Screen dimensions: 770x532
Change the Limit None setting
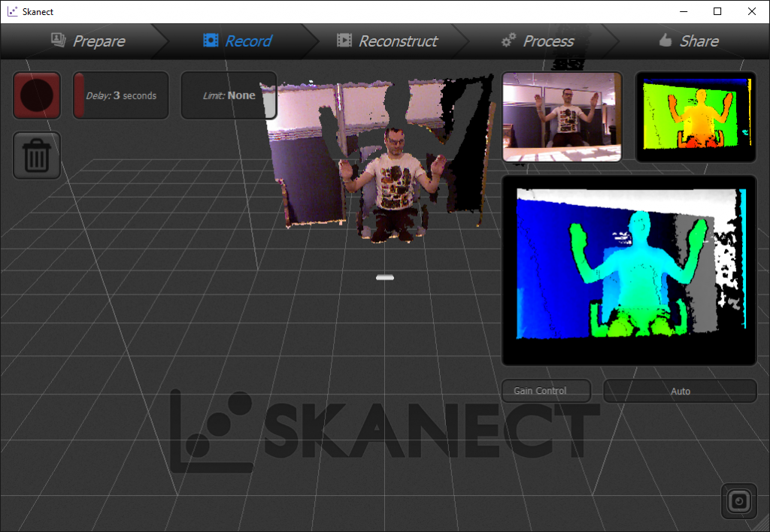point(229,95)
